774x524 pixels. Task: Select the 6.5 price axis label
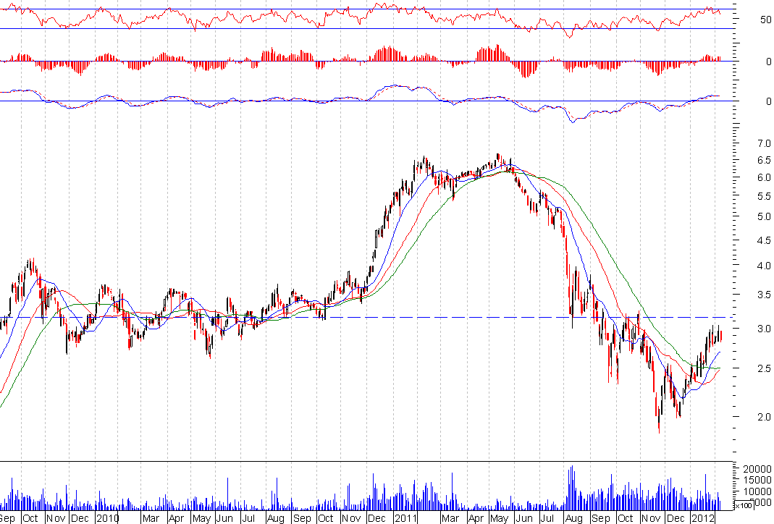[764, 161]
